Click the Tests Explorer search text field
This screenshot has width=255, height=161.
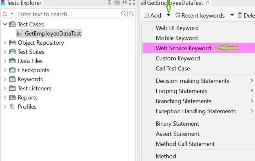[x=68, y=14]
